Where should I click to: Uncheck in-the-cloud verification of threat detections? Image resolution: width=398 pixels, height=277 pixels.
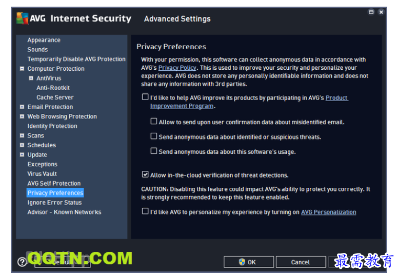[145, 174]
